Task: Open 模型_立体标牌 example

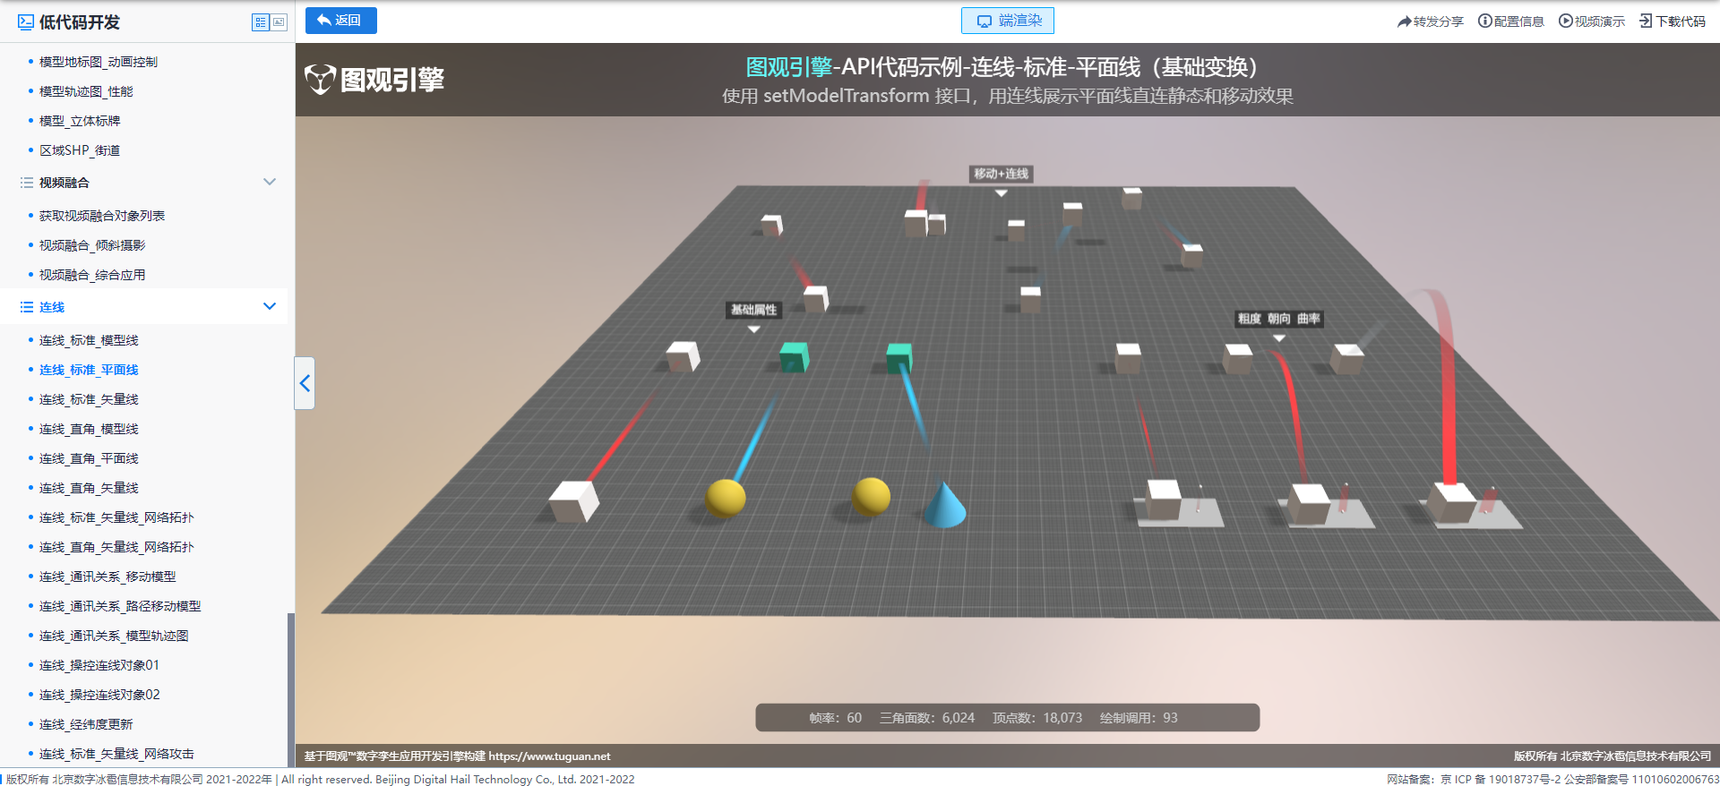Action: tap(80, 121)
